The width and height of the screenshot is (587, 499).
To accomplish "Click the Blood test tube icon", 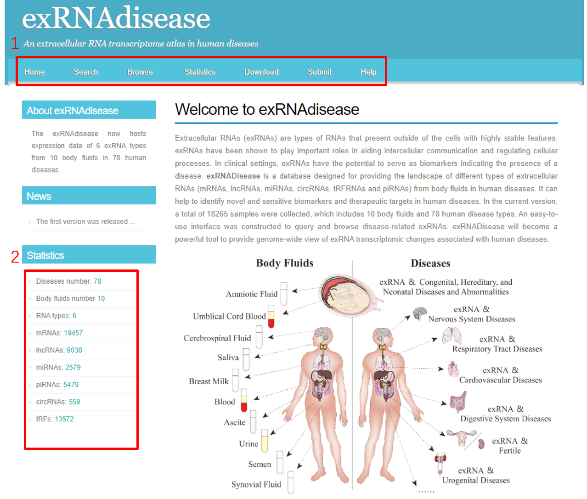I will click(x=244, y=400).
